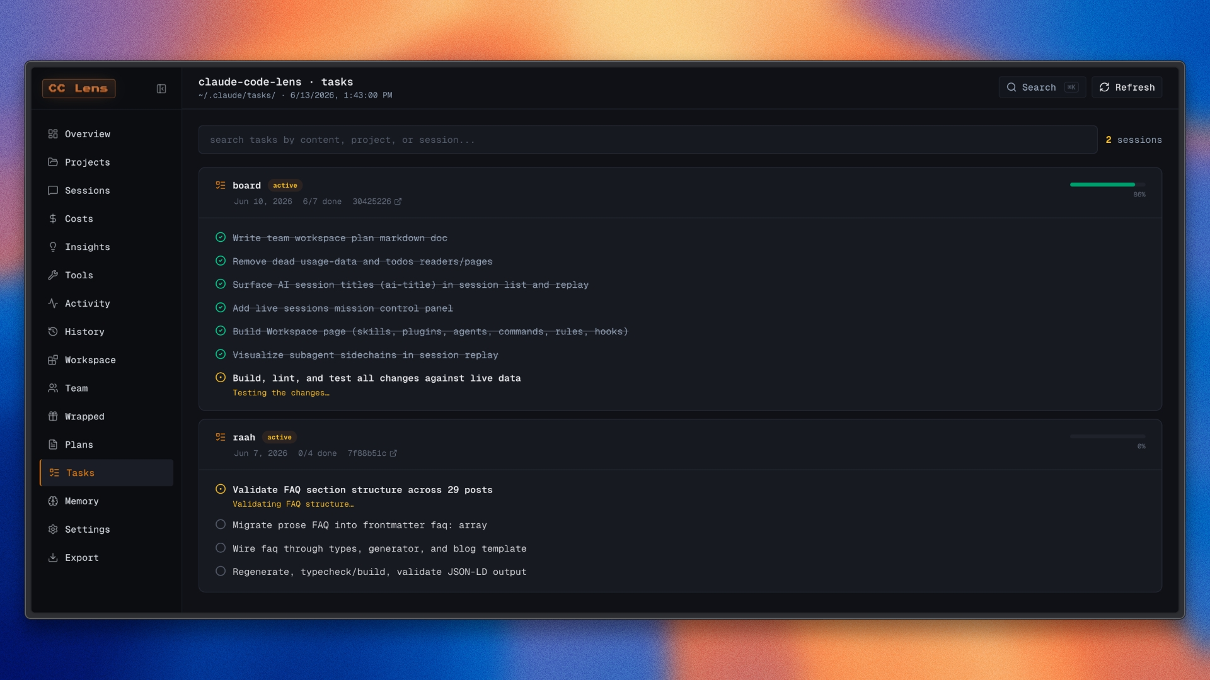This screenshot has height=680, width=1210.
Task: Click the Insights lightbulb icon
Action: (x=53, y=247)
